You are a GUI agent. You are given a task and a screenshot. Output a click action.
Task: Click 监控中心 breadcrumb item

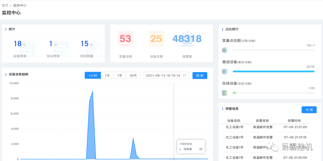tap(20, 5)
